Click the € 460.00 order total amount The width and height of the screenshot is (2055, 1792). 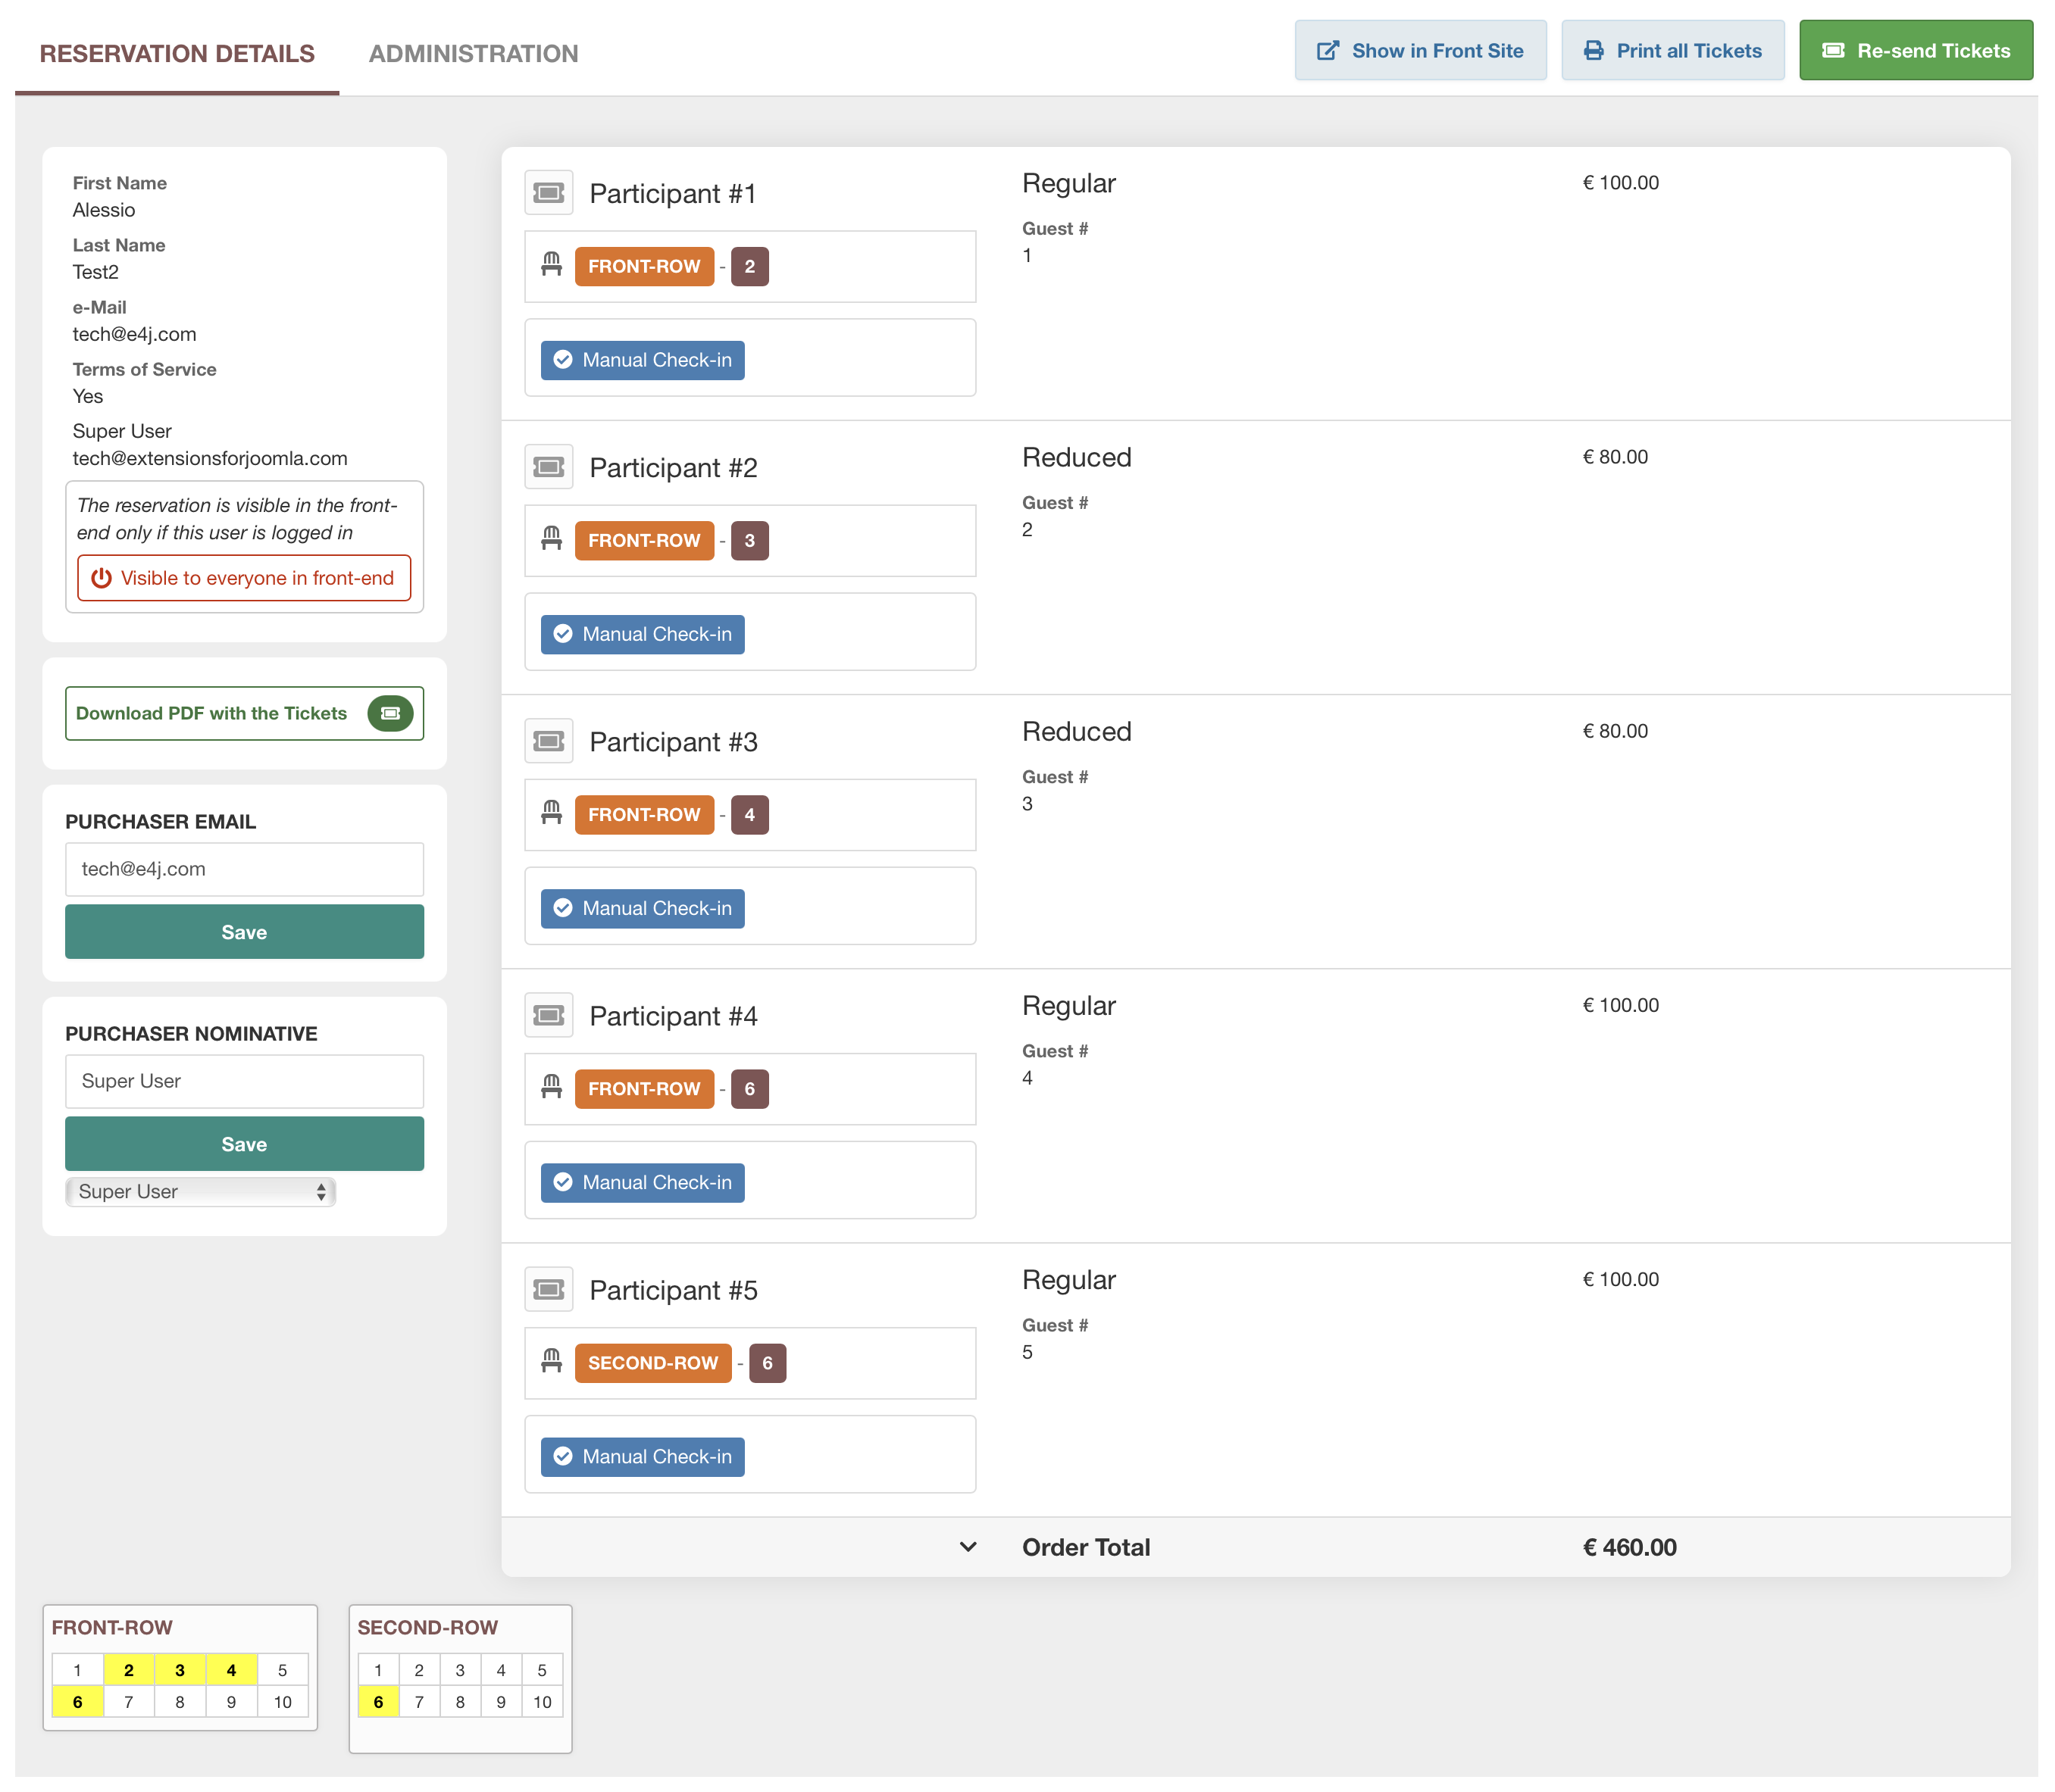pyautogui.click(x=1630, y=1547)
